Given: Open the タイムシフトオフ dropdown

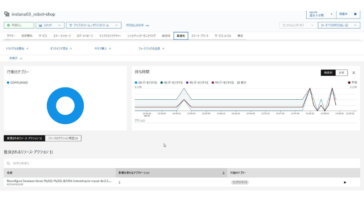Looking at the screenshot, I should tap(298, 25).
